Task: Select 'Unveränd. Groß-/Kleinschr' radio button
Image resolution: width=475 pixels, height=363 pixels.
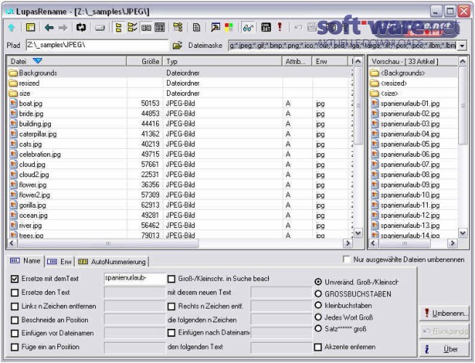Action: pyautogui.click(x=318, y=282)
